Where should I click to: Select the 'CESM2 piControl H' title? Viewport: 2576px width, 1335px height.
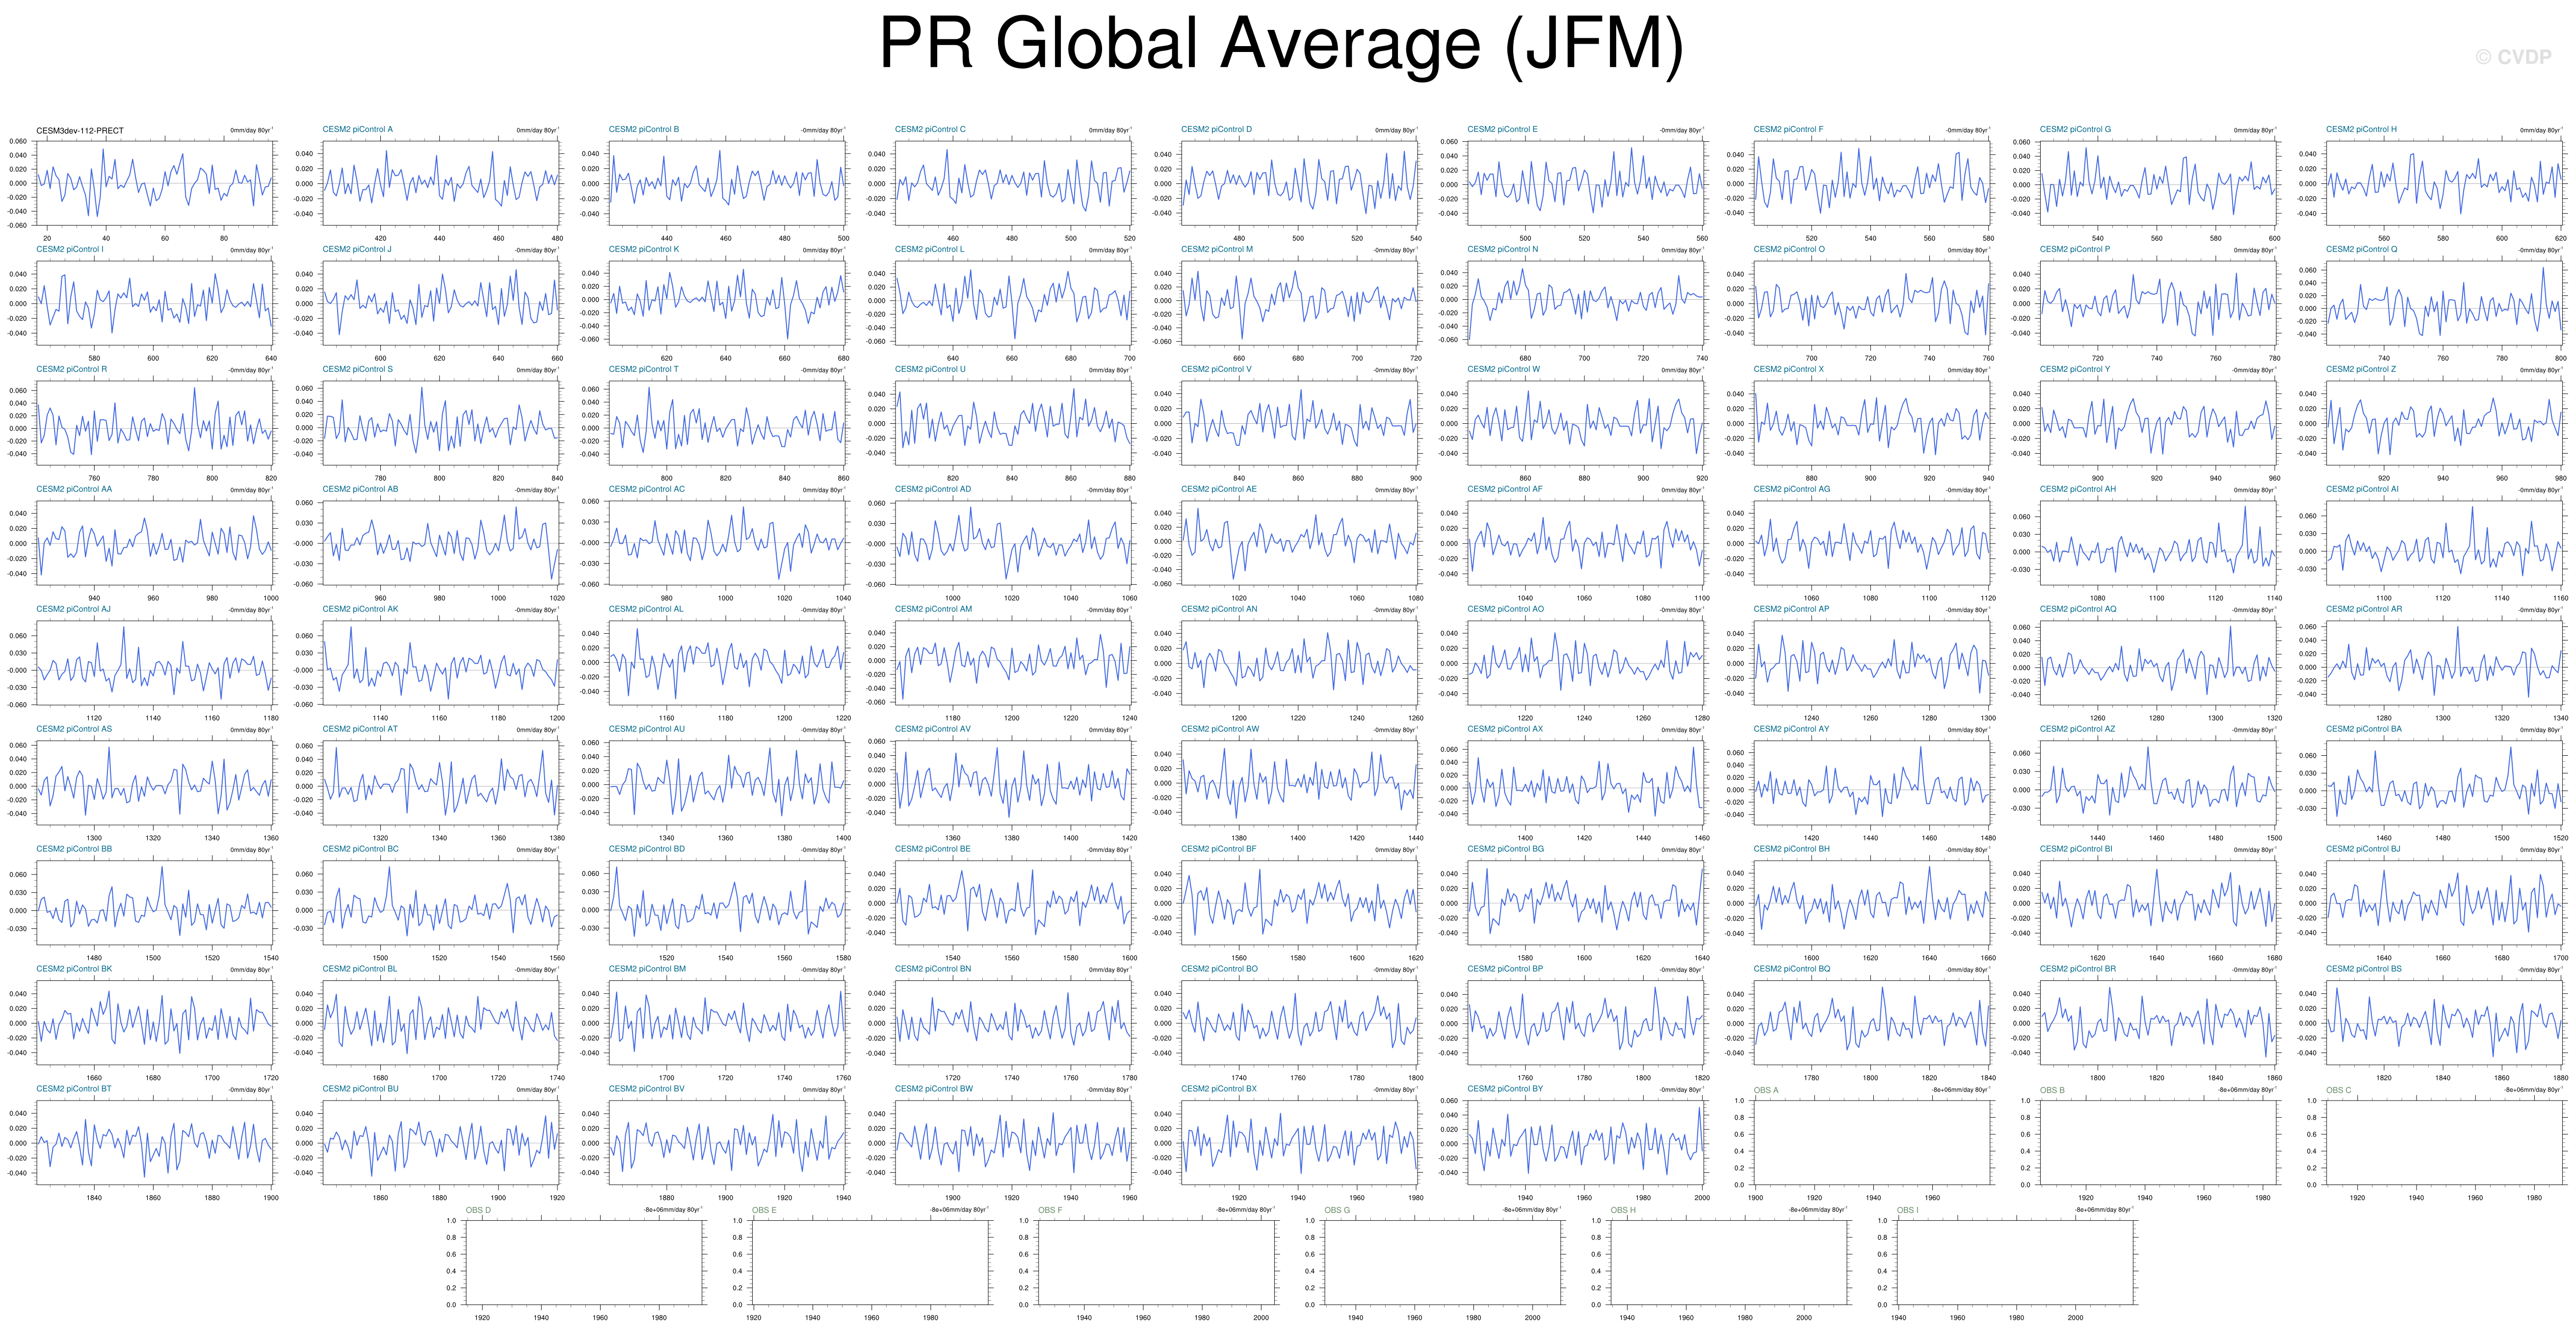click(x=2361, y=130)
